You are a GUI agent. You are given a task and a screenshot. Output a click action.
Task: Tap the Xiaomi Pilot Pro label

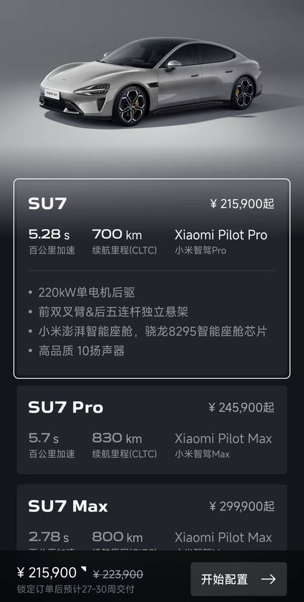point(221,235)
